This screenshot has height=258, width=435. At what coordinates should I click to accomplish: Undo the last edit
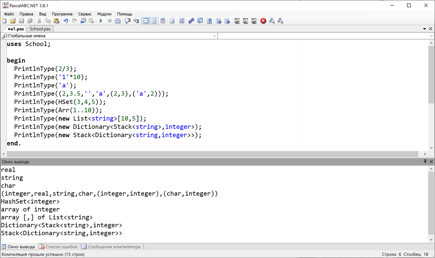[66, 21]
